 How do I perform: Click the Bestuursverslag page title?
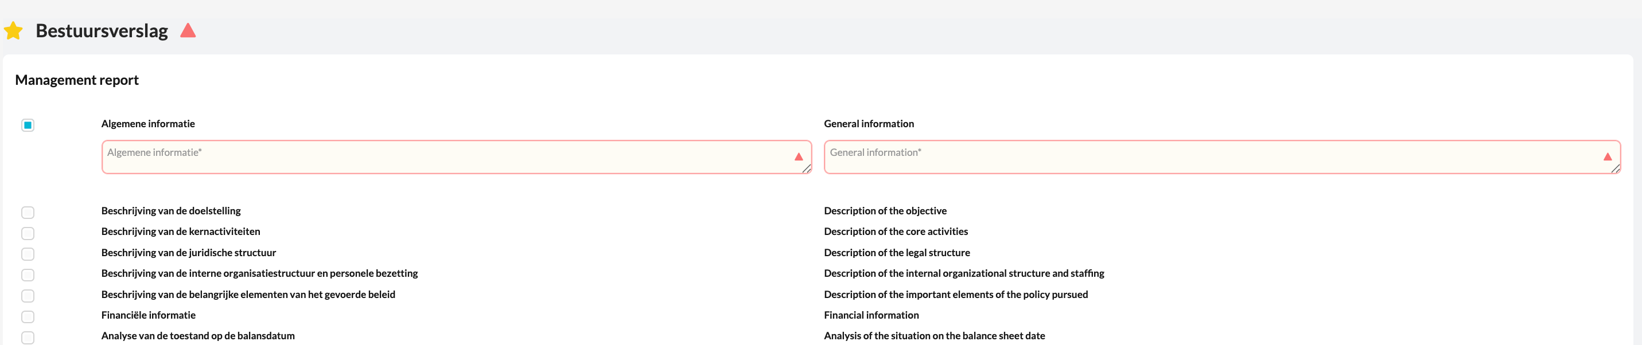click(x=102, y=30)
